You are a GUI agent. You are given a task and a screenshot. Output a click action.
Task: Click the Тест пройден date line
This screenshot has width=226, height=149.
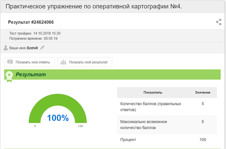[x=35, y=33]
